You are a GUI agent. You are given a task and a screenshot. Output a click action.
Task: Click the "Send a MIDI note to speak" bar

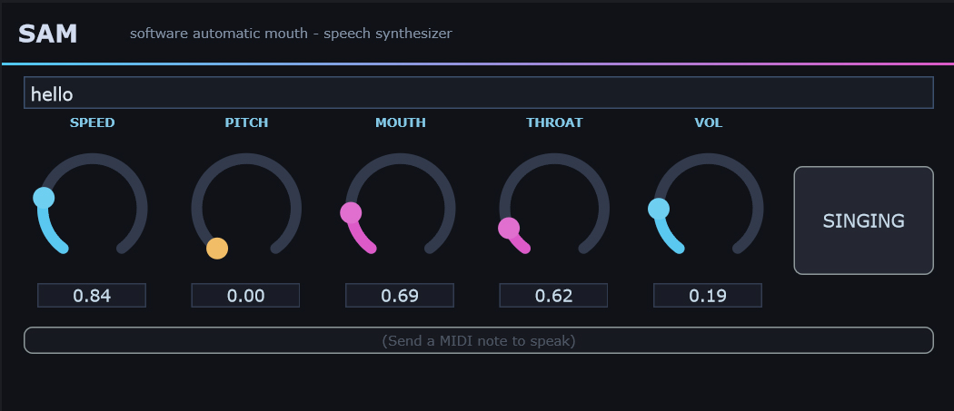click(x=478, y=340)
